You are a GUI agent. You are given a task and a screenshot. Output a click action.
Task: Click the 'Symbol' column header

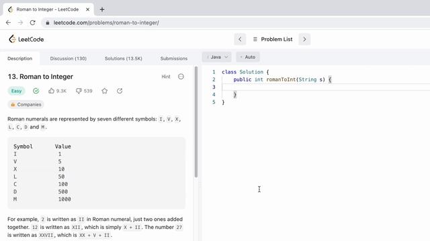[23, 147]
